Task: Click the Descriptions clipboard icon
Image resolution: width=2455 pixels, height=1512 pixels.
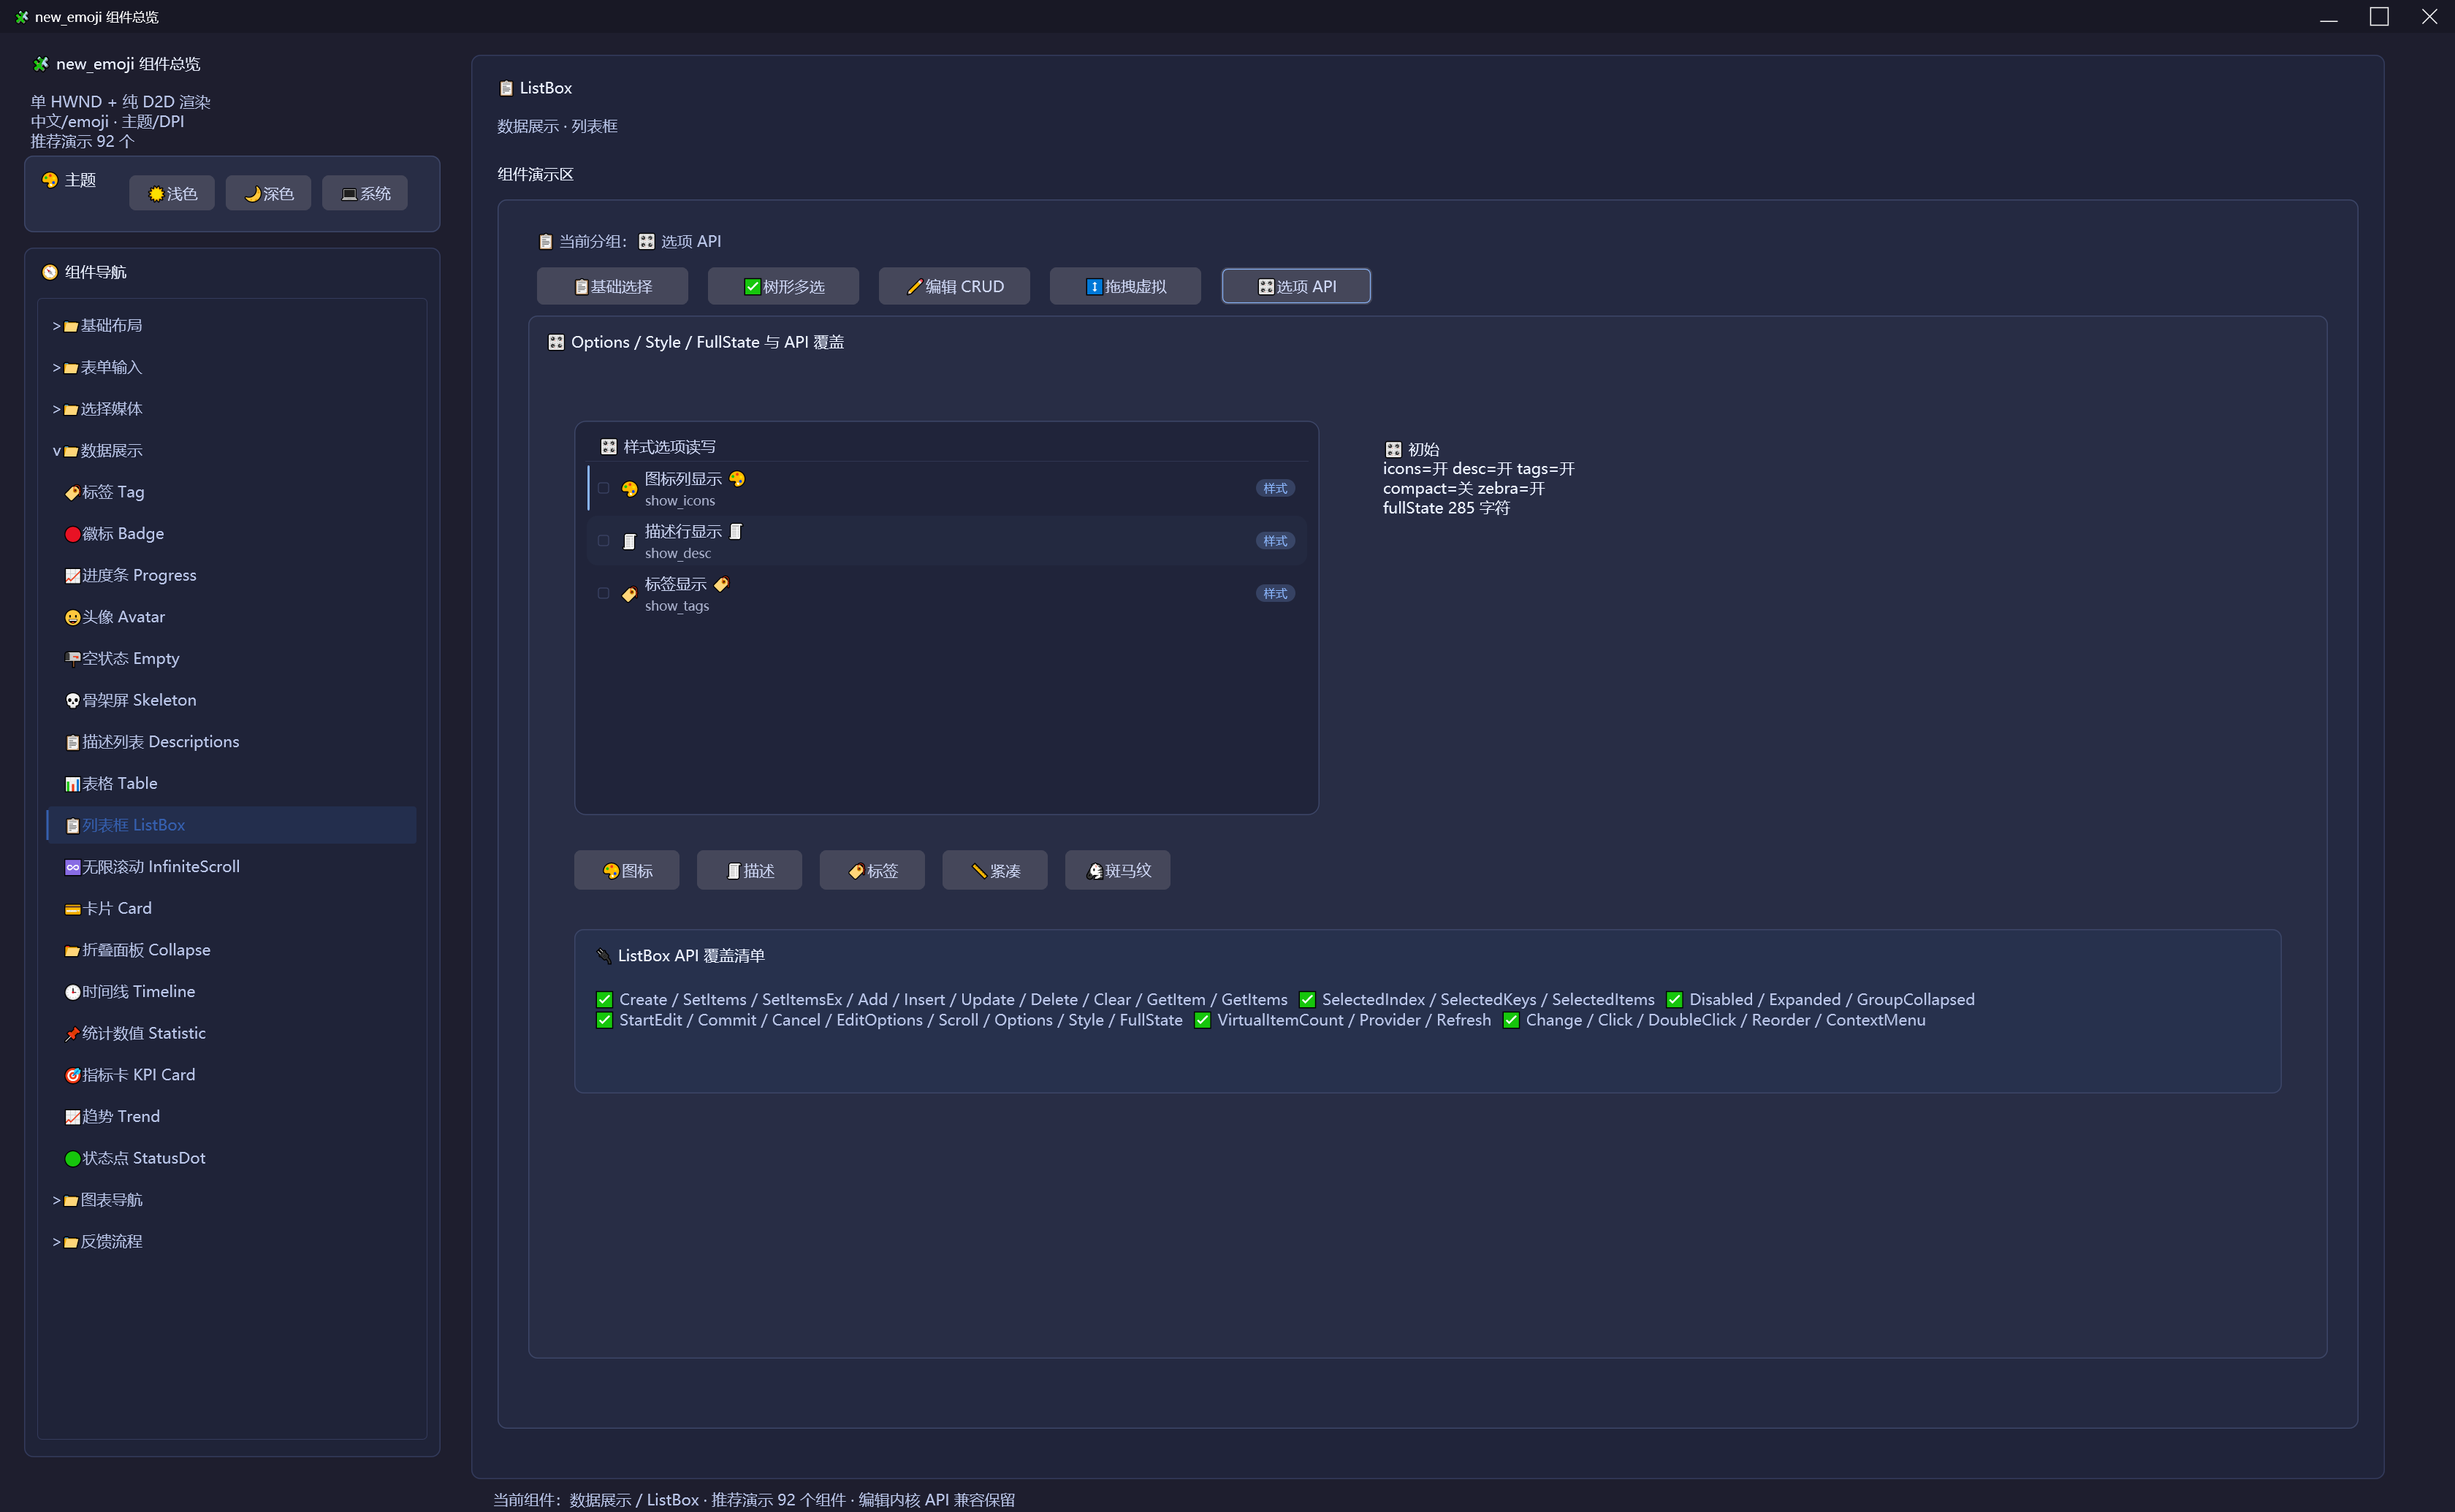Action: coord(72,742)
